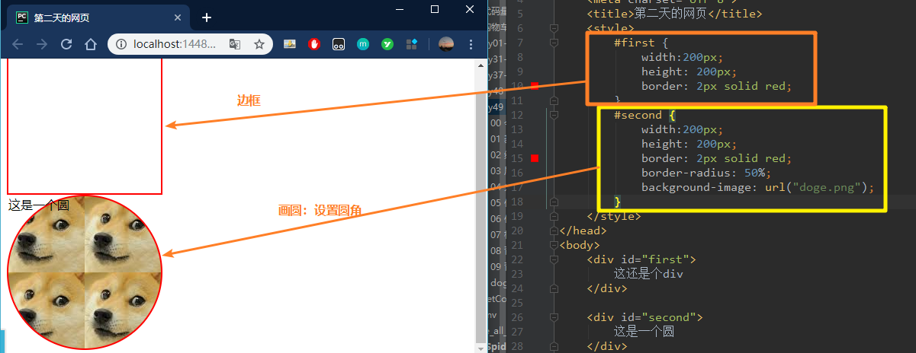The image size is (916, 353).
Task: Open the Chrome profile avatar
Action: pos(446,45)
